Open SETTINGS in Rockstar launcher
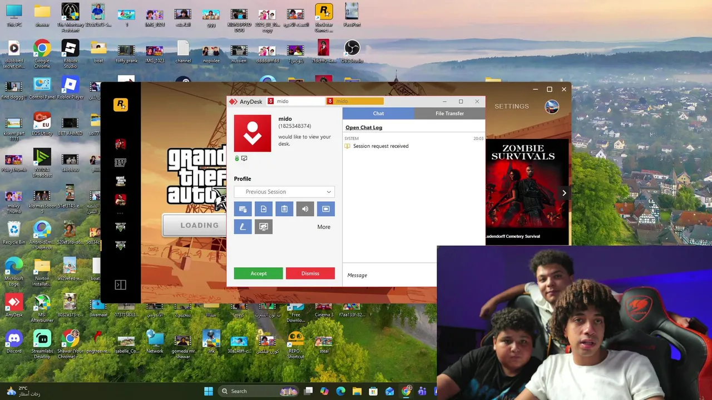 512,106
